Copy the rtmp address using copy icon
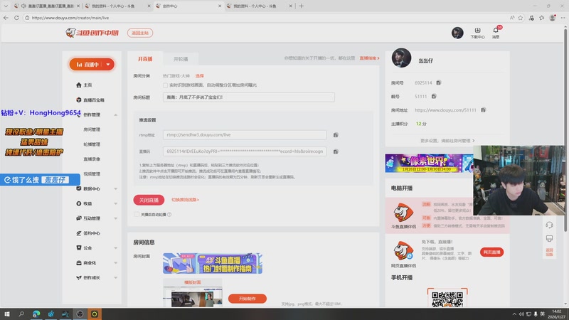The image size is (569, 320). [336, 134]
